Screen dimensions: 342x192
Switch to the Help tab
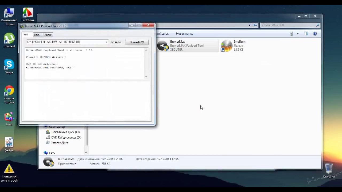tap(37, 35)
